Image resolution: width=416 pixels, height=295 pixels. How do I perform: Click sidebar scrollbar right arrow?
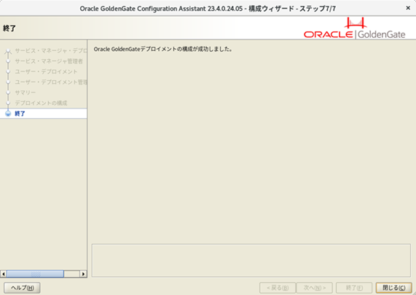[x=83, y=274]
